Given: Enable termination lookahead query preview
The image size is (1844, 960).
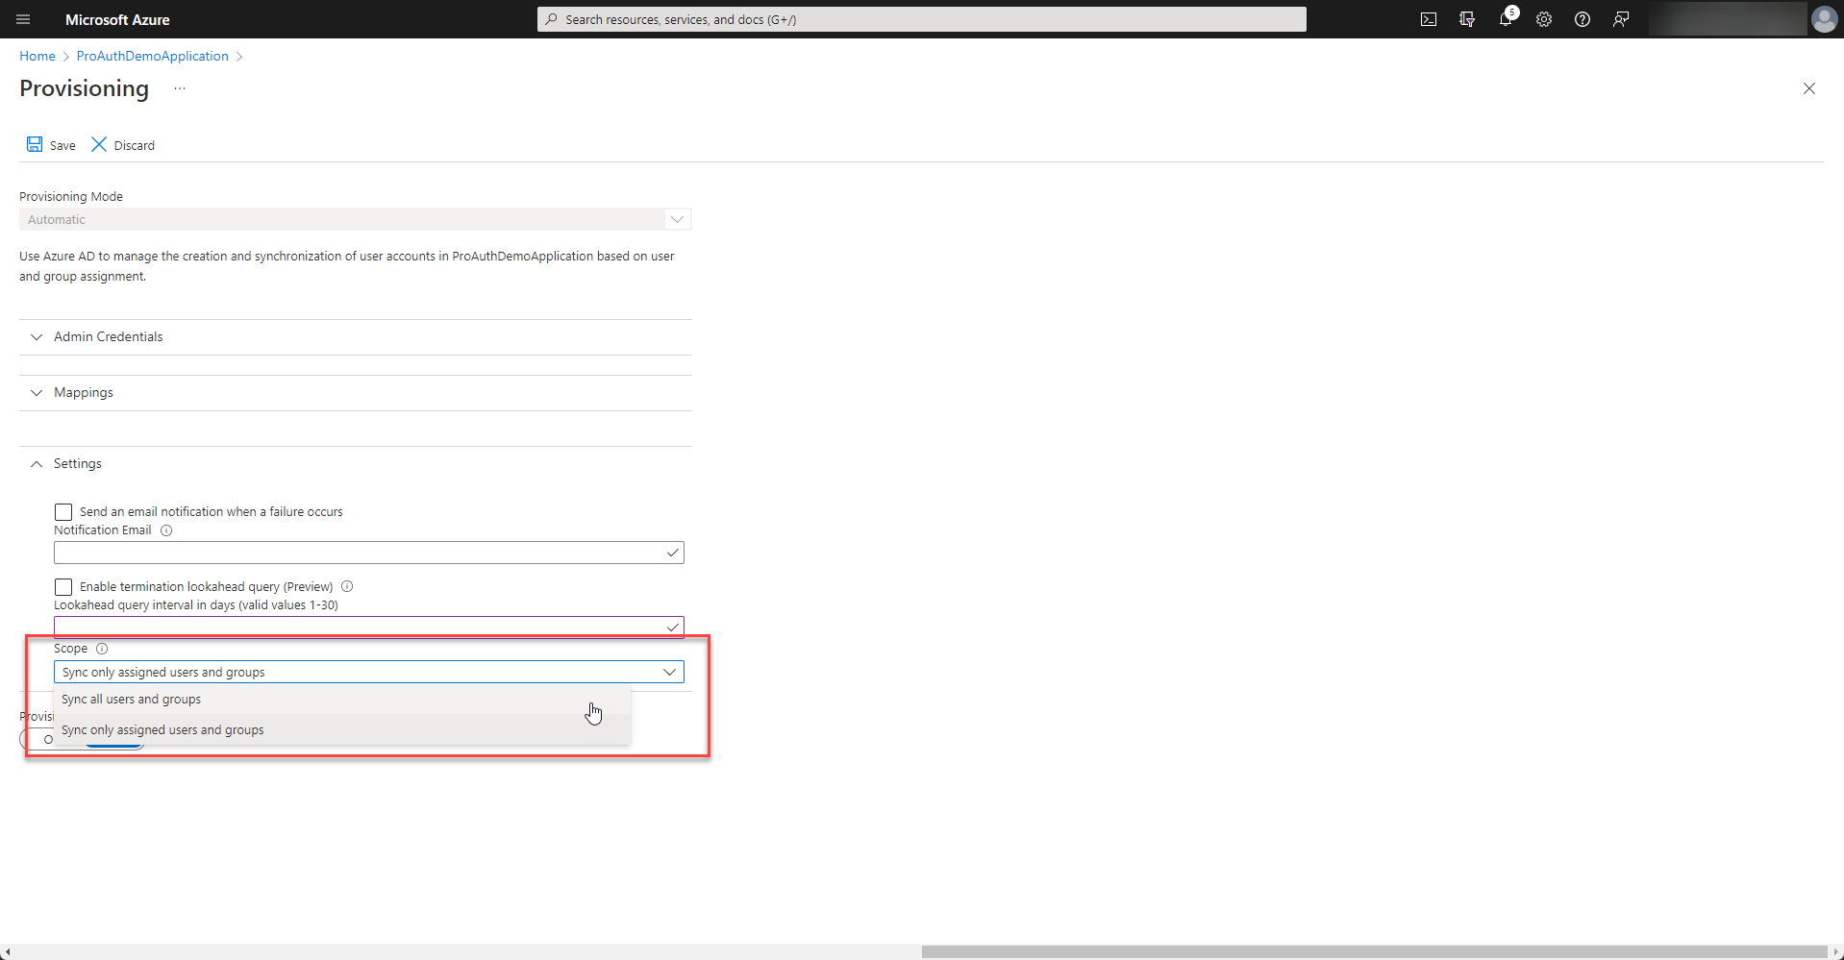Looking at the screenshot, I should point(62,586).
